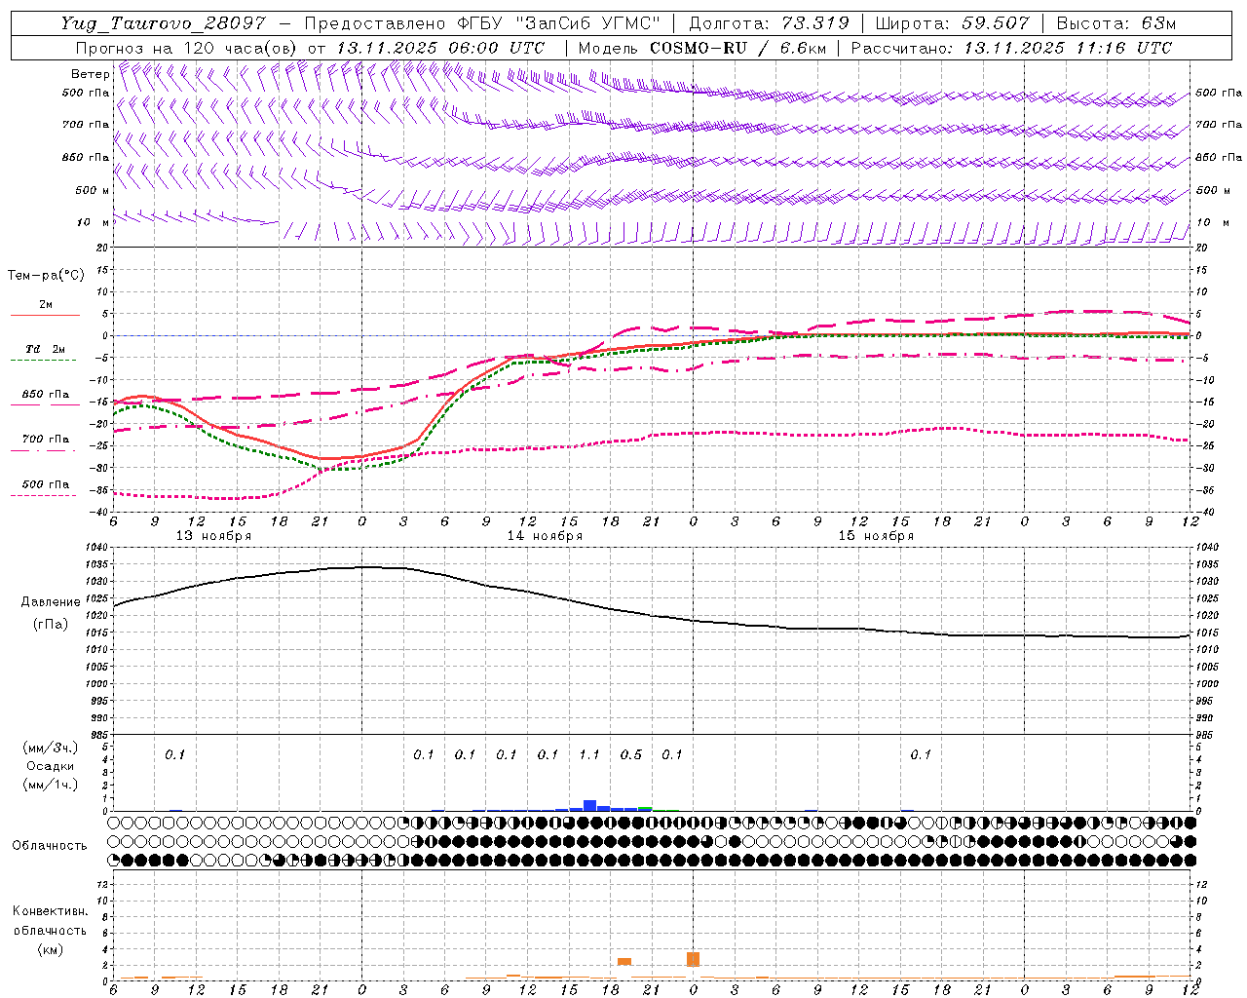
Task: Click the Долгота: 73.319 value
Action: [x=769, y=23]
